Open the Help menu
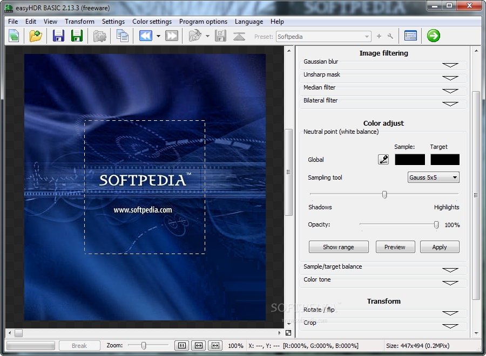The width and height of the screenshot is (486, 356). click(277, 22)
